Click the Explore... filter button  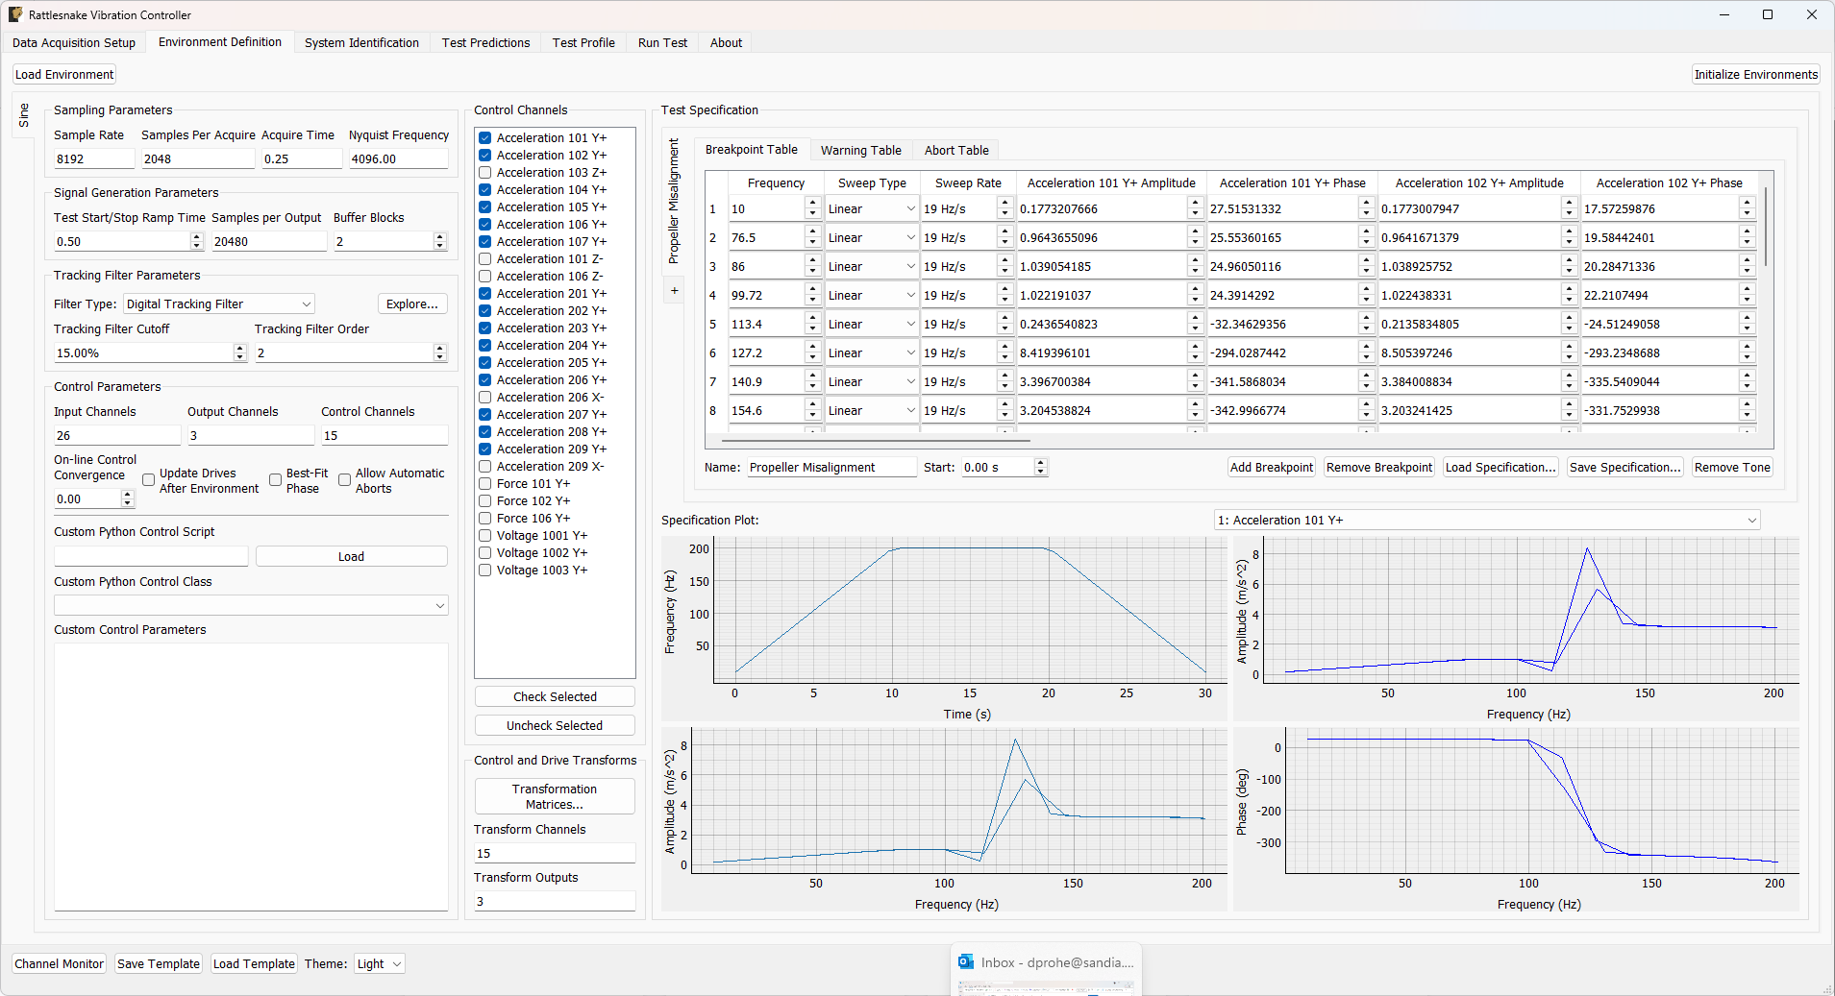coord(412,304)
